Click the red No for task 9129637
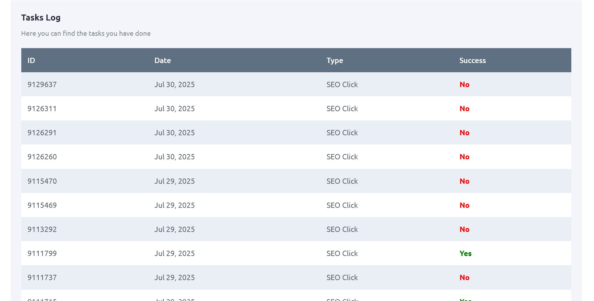This screenshot has width=594, height=301. 464,85
